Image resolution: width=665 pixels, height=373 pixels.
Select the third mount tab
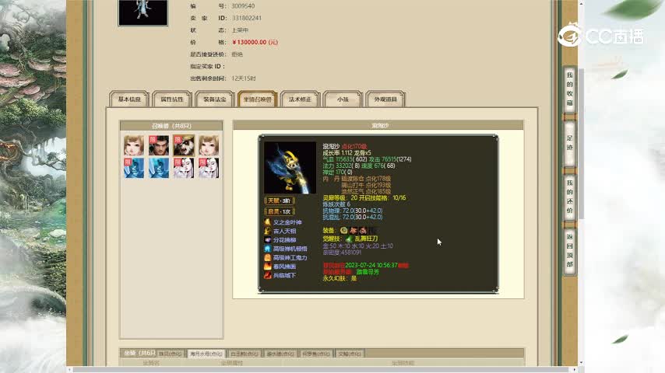(245, 354)
